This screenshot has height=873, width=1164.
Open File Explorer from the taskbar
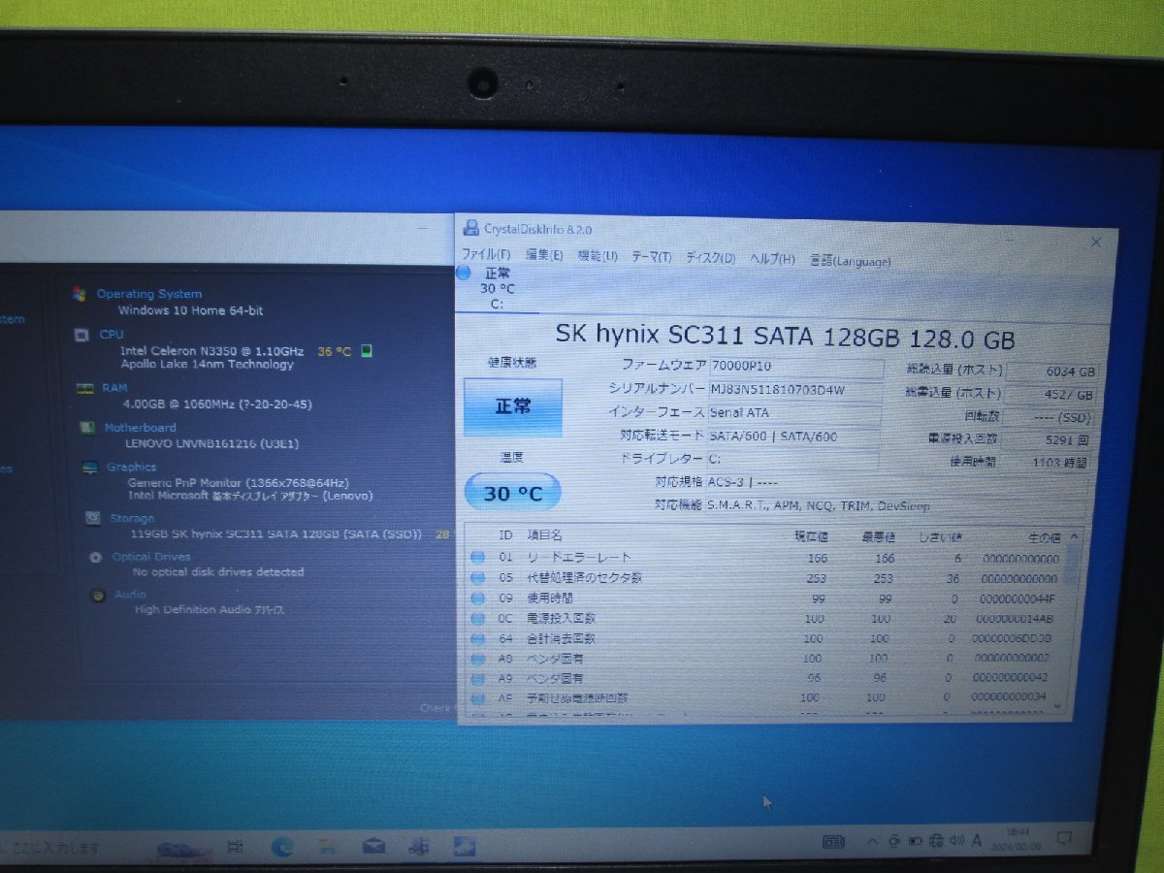(328, 846)
